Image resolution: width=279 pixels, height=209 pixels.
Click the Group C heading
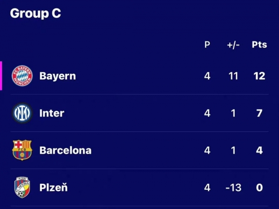pos(35,14)
